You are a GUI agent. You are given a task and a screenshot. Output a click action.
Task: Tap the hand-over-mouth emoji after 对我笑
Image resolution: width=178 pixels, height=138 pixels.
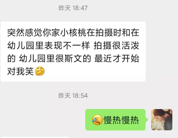click(x=40, y=71)
